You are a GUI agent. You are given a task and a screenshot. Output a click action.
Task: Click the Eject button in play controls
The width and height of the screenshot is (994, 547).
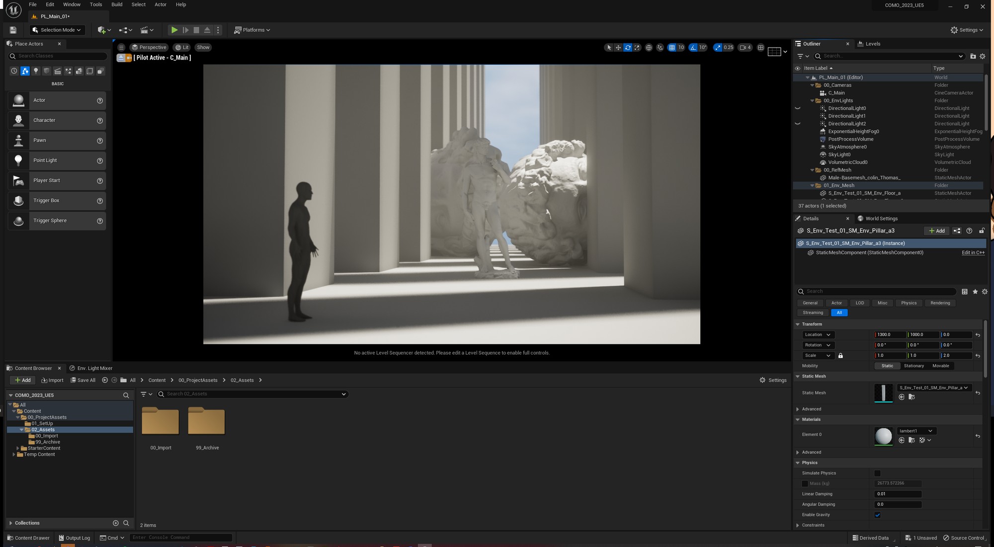coord(207,30)
